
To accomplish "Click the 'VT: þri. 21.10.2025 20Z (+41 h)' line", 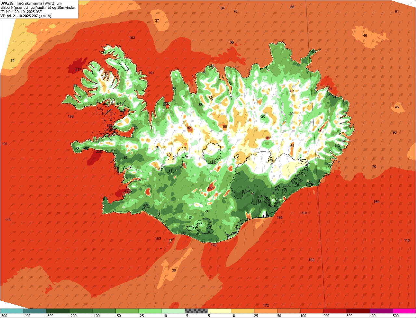I will point(26,16).
